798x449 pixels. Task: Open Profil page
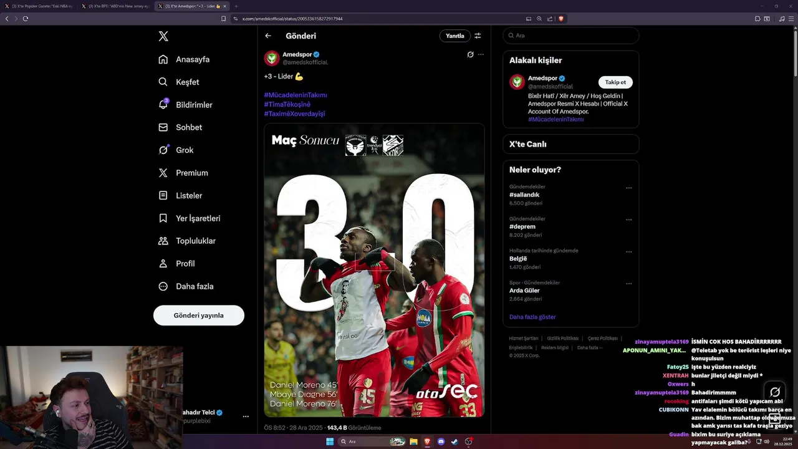tap(176, 263)
